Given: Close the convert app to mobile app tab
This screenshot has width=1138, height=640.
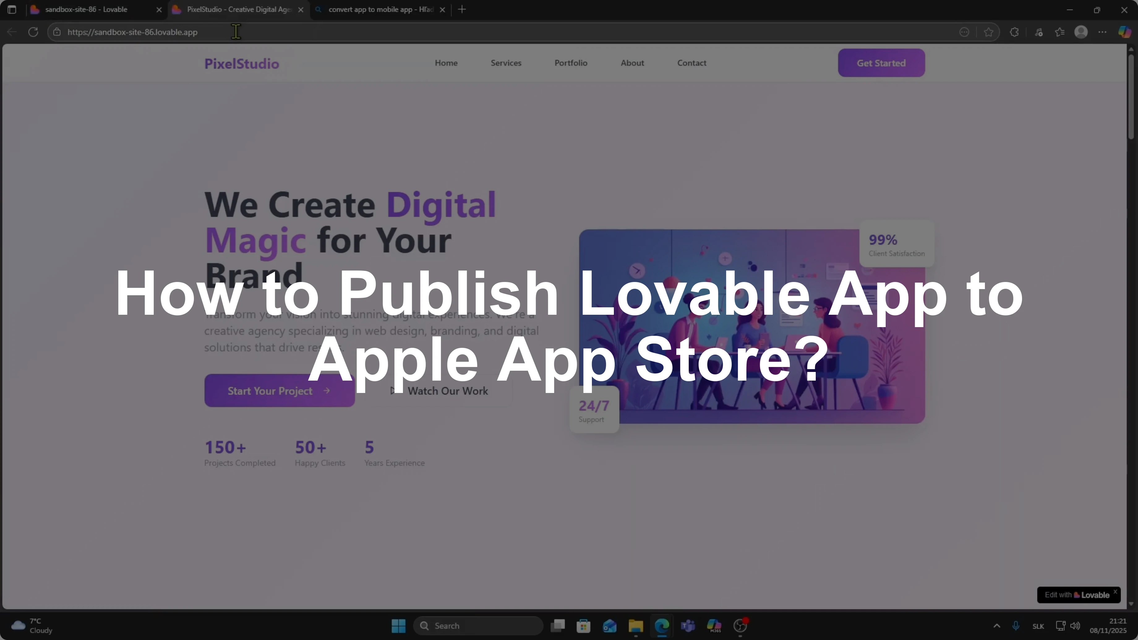Looking at the screenshot, I should click(442, 10).
